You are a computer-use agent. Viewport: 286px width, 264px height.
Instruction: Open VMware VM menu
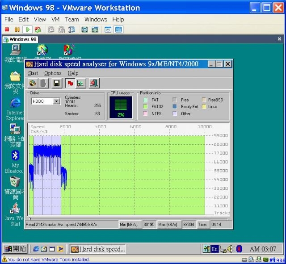[55, 19]
